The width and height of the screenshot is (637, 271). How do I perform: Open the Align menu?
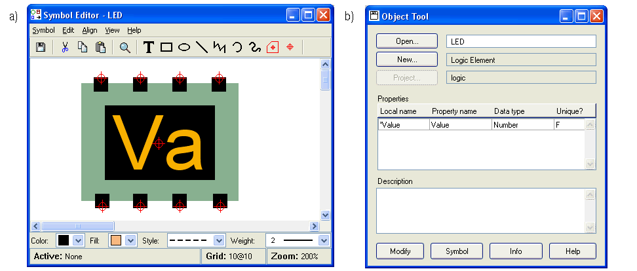[x=90, y=30]
